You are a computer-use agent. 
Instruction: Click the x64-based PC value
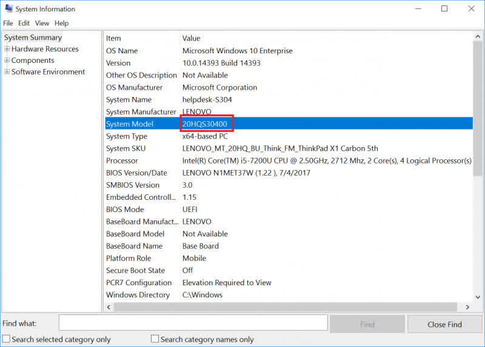[205, 136]
